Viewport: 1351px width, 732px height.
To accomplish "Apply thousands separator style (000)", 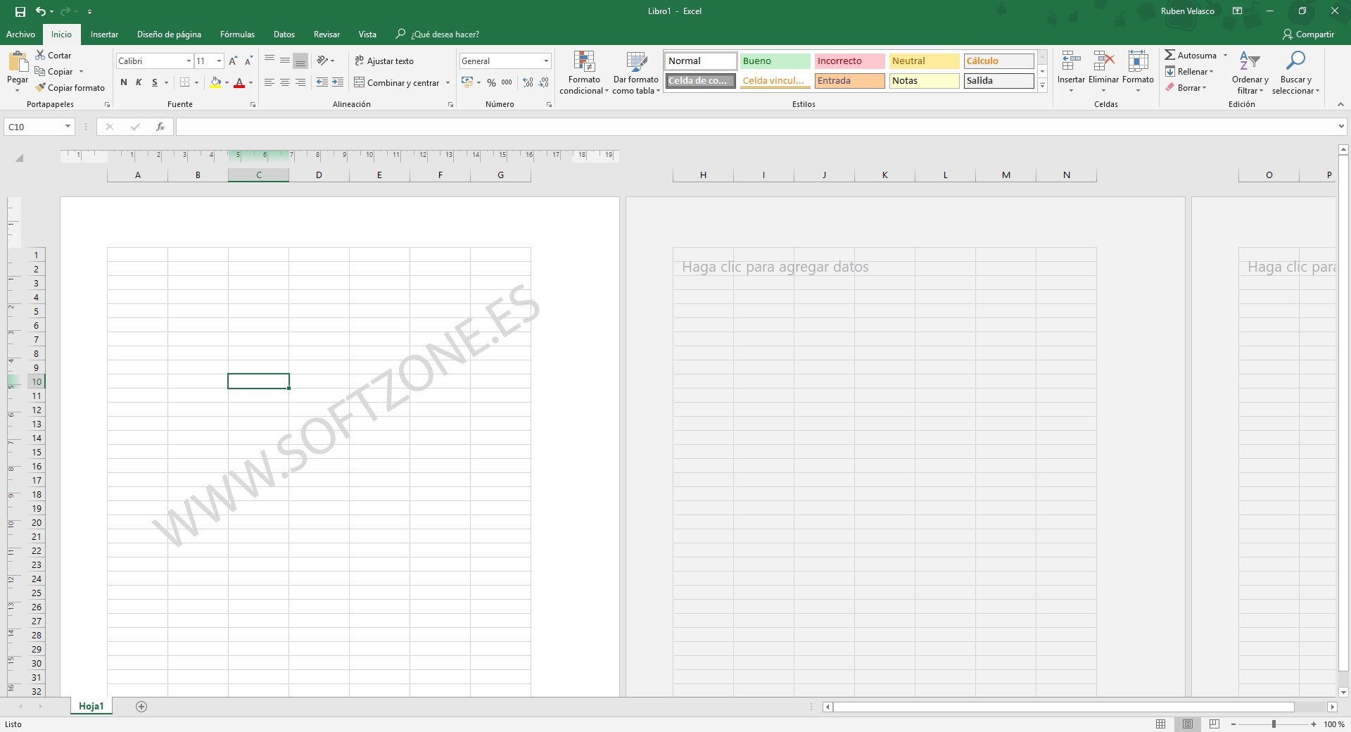I will point(507,83).
